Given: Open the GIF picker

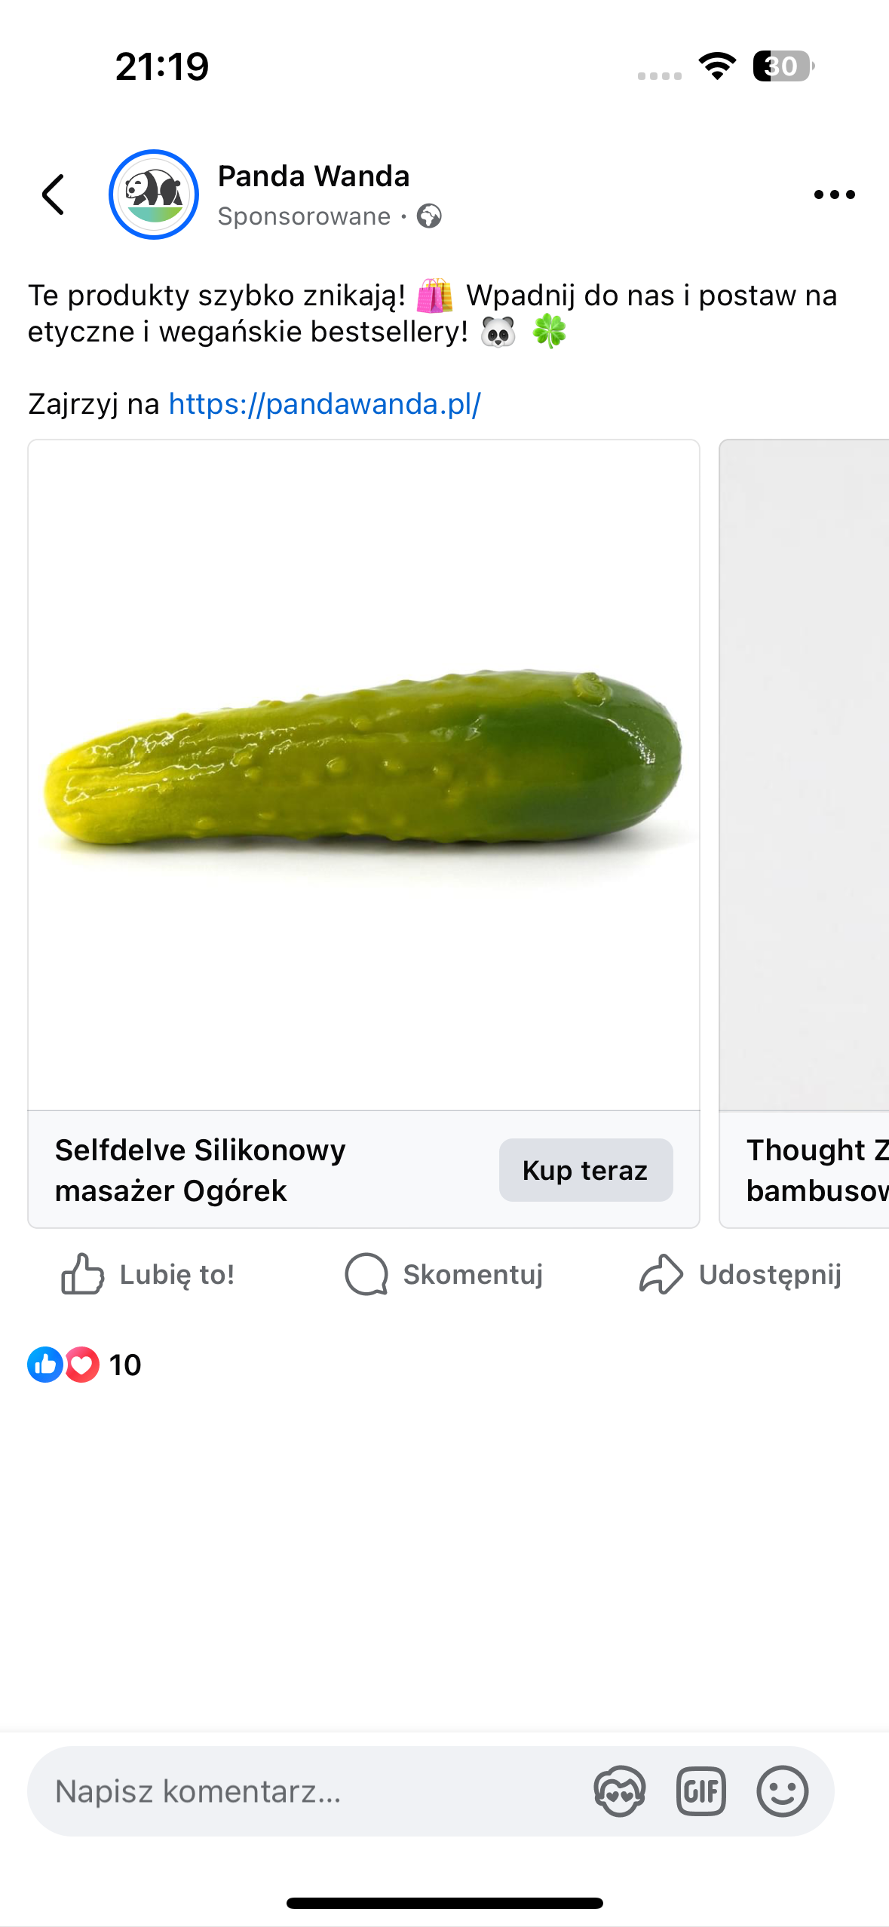Looking at the screenshot, I should click(x=700, y=1791).
